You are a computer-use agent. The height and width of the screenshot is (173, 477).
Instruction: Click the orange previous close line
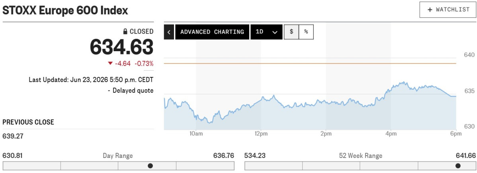click(x=310, y=63)
